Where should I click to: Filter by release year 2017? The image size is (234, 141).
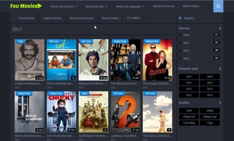(189, 77)
